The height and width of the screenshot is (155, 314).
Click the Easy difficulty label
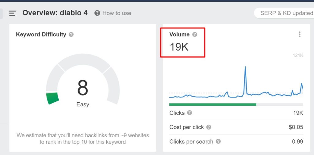(x=83, y=104)
